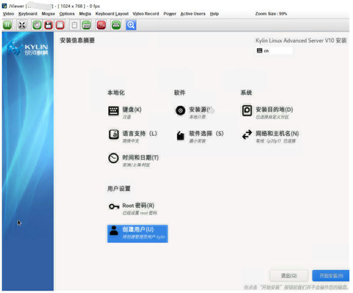Open the Media menu
Image resolution: width=353 pixels, height=293 pixels.
click(x=85, y=14)
